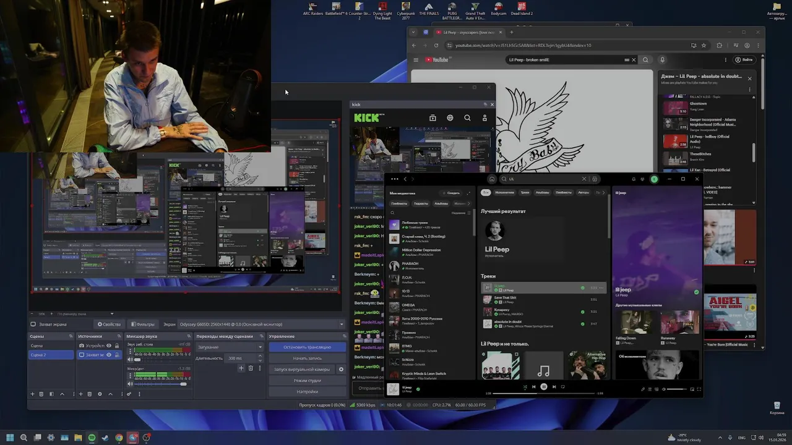Screen dimensions: 792x445
Task: Open Spotify notifications bell icon
Action: click(x=634, y=179)
